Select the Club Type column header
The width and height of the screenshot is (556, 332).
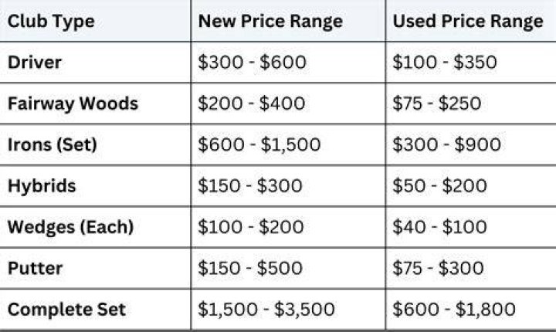click(51, 22)
